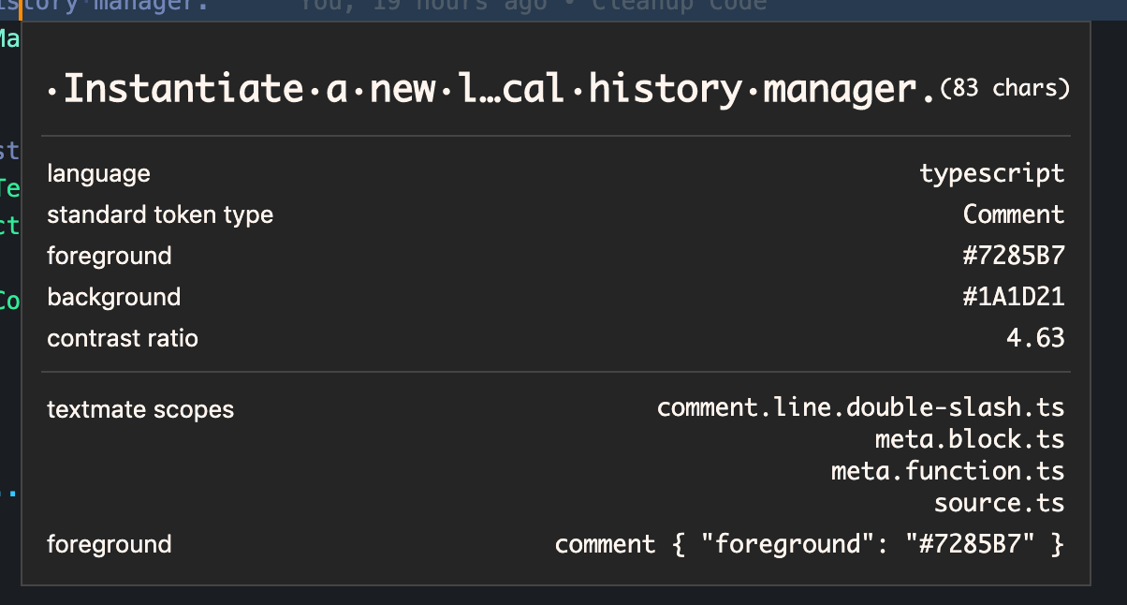Click the 'foreground' theme rule row label
The width and height of the screenshot is (1127, 605).
pyautogui.click(x=110, y=543)
